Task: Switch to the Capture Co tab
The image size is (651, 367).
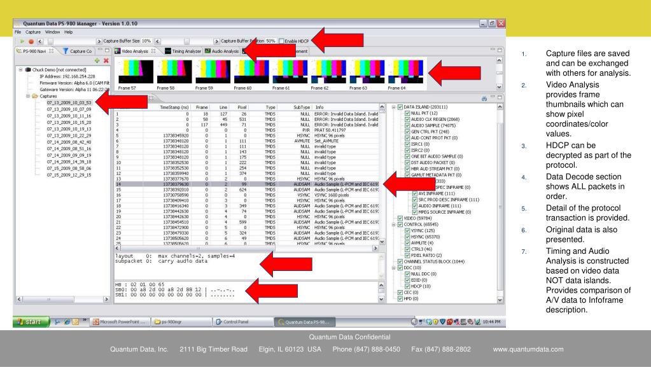Action: tap(77, 51)
